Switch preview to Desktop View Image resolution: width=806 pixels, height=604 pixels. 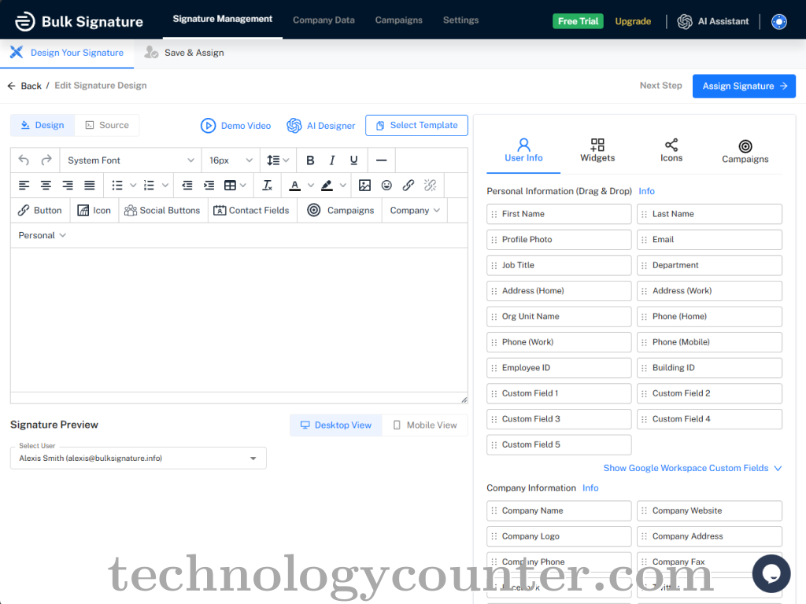(x=336, y=425)
